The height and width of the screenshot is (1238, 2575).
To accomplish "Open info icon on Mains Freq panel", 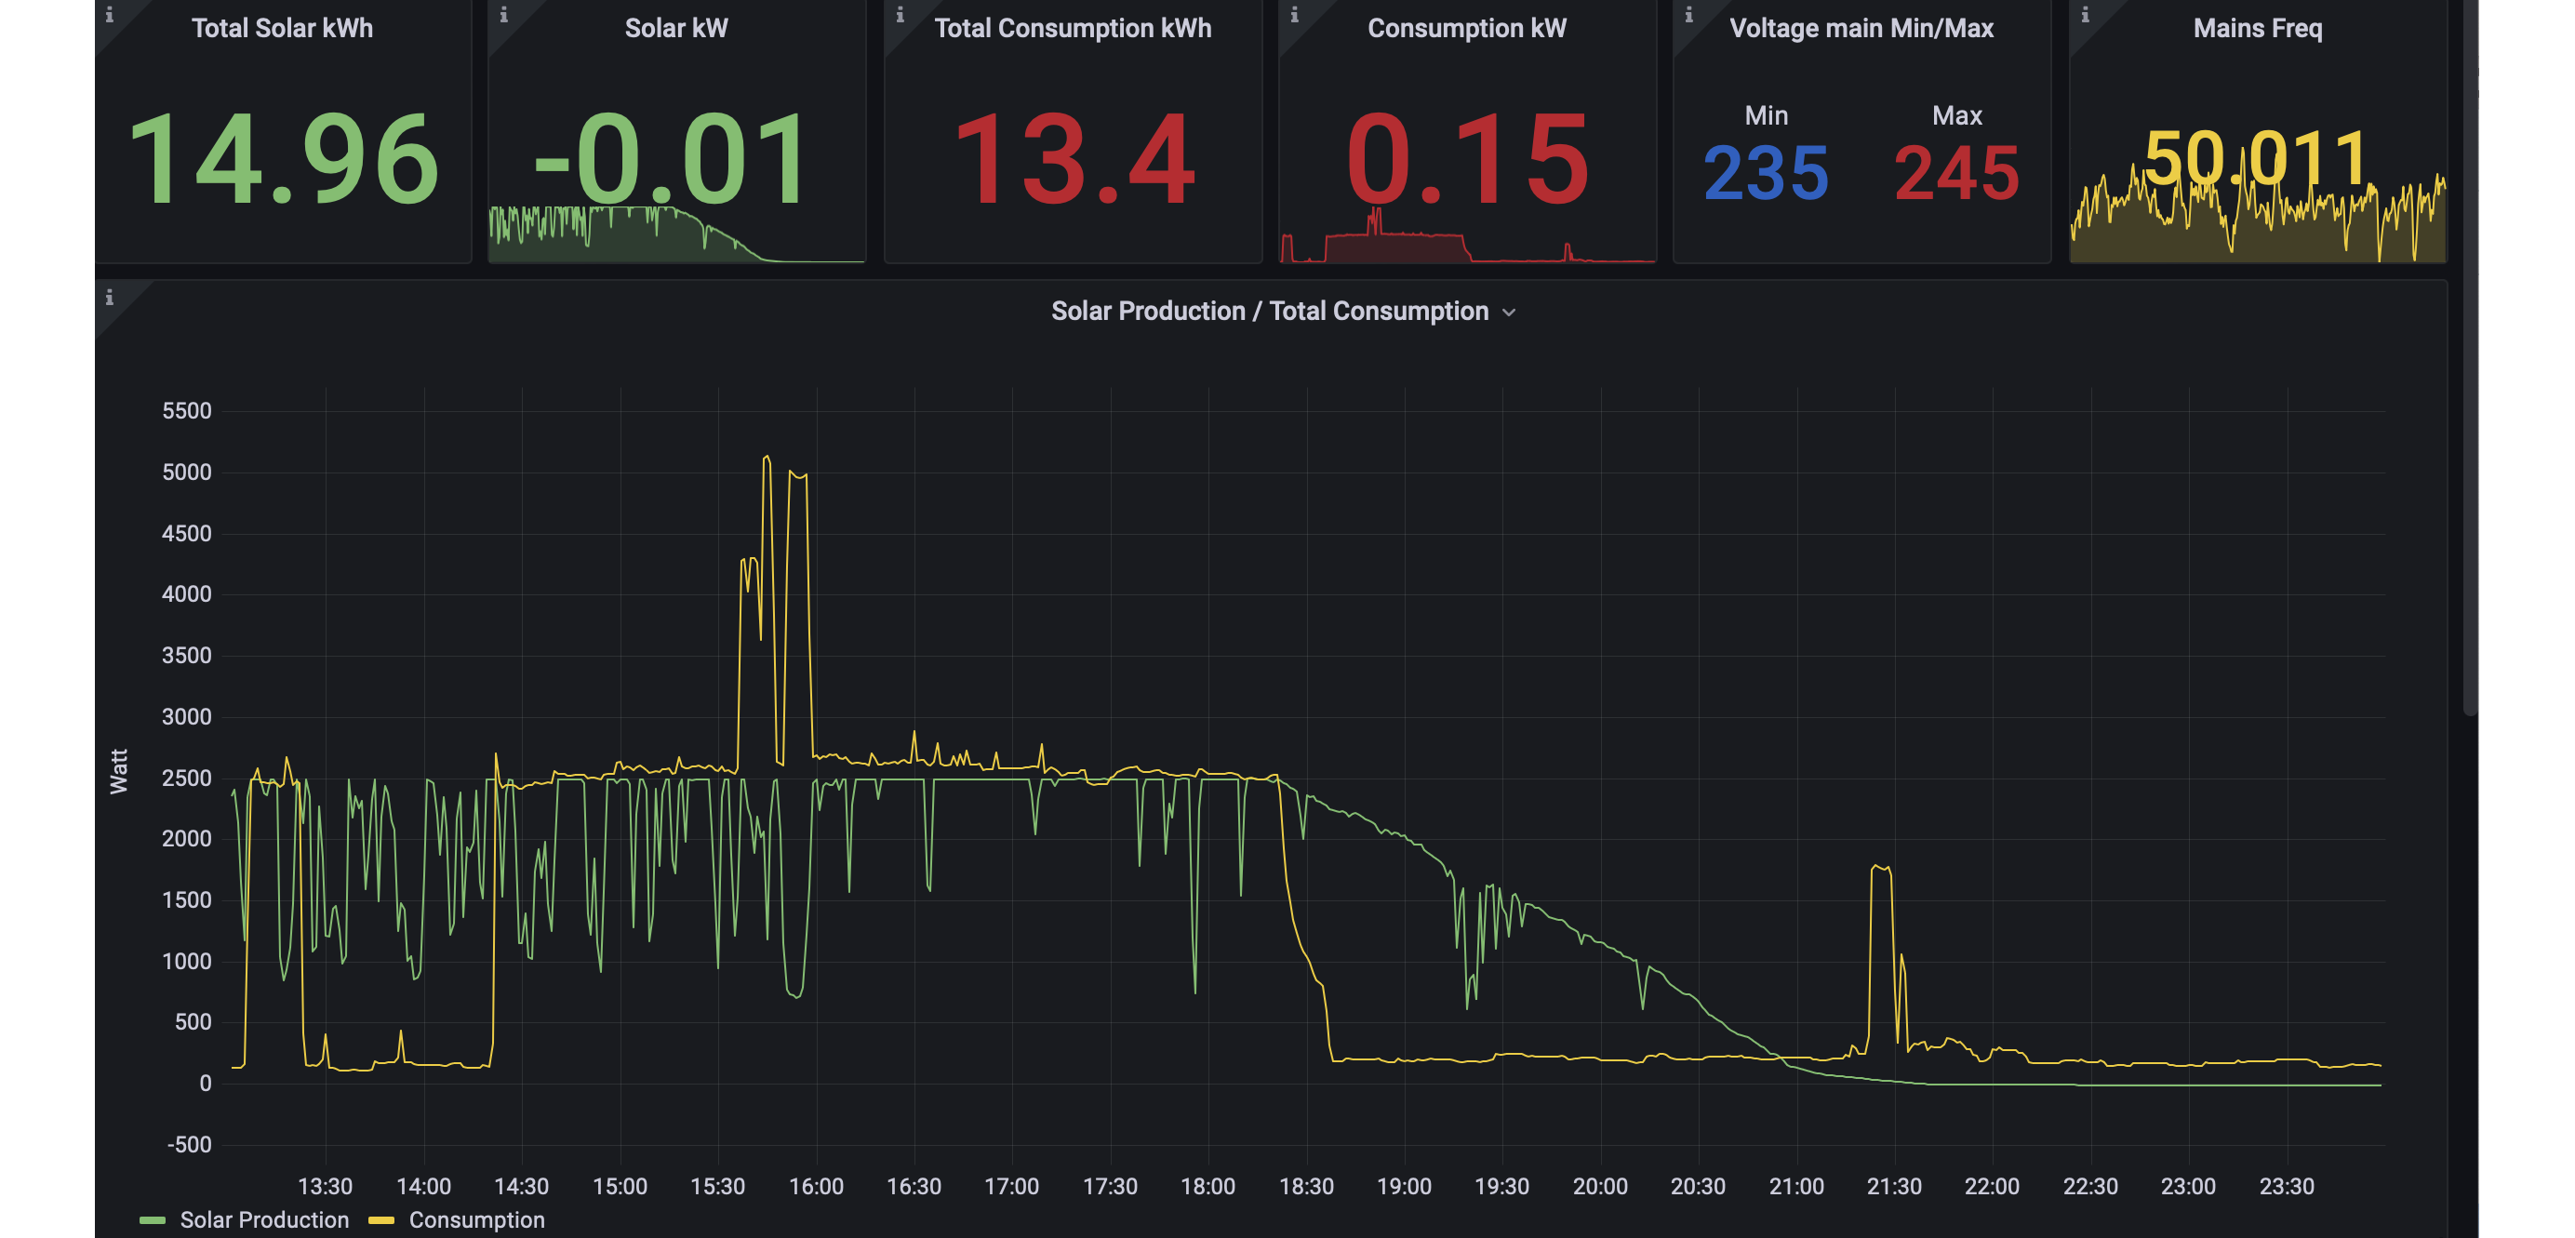I will (2085, 15).
